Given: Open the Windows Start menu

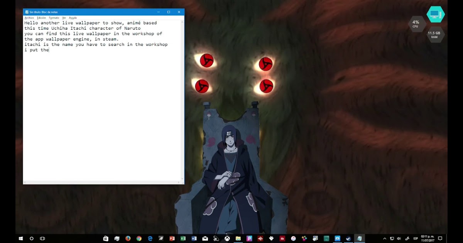Looking at the screenshot, I should click(21, 239).
